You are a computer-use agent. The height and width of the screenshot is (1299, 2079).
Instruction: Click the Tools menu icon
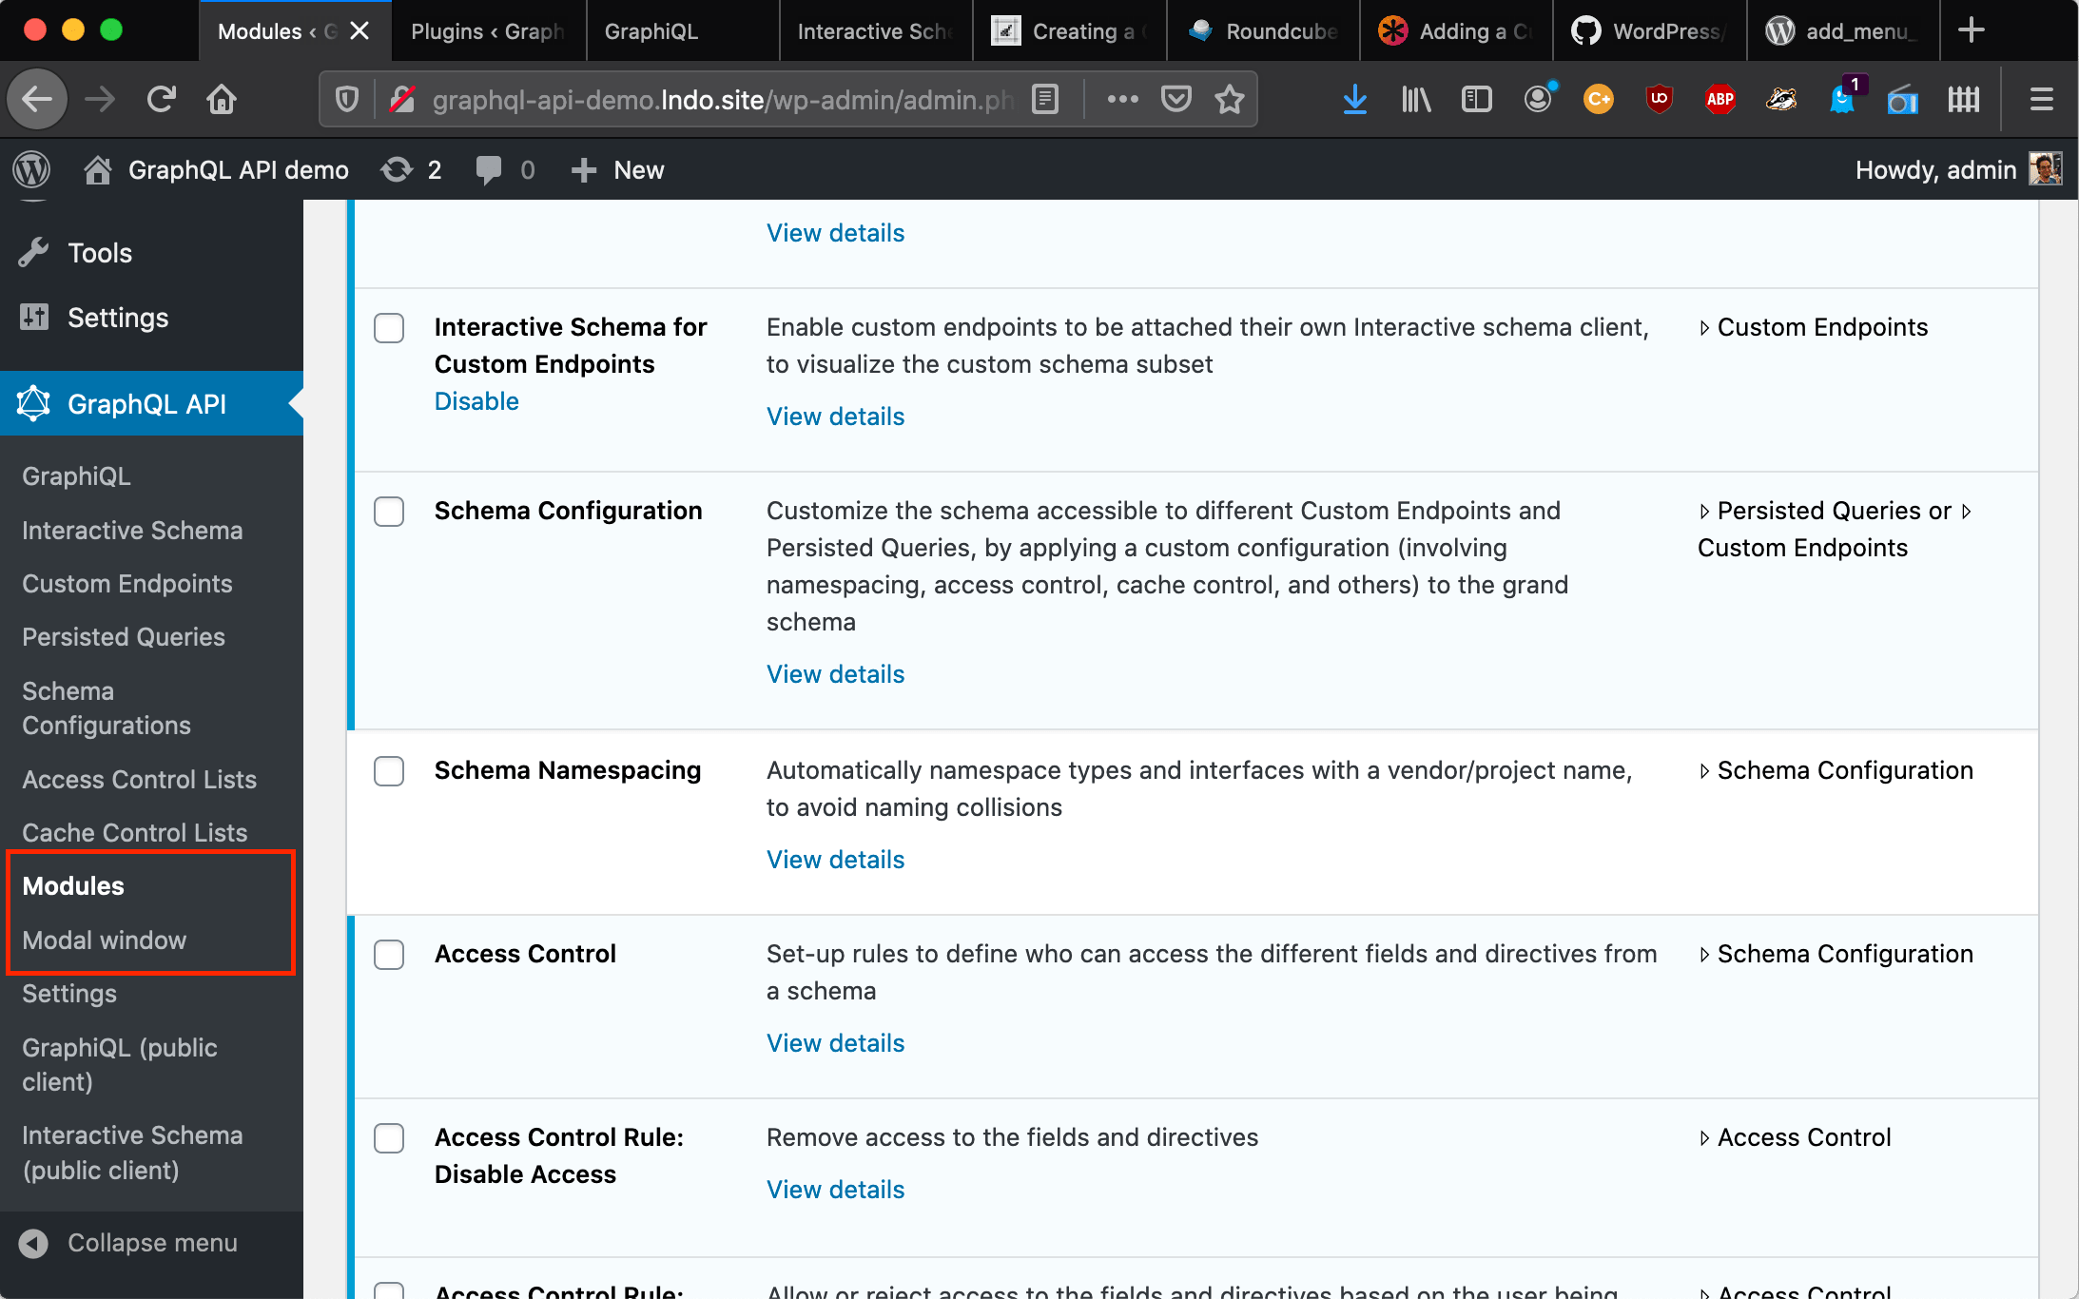pyautogui.click(x=36, y=251)
